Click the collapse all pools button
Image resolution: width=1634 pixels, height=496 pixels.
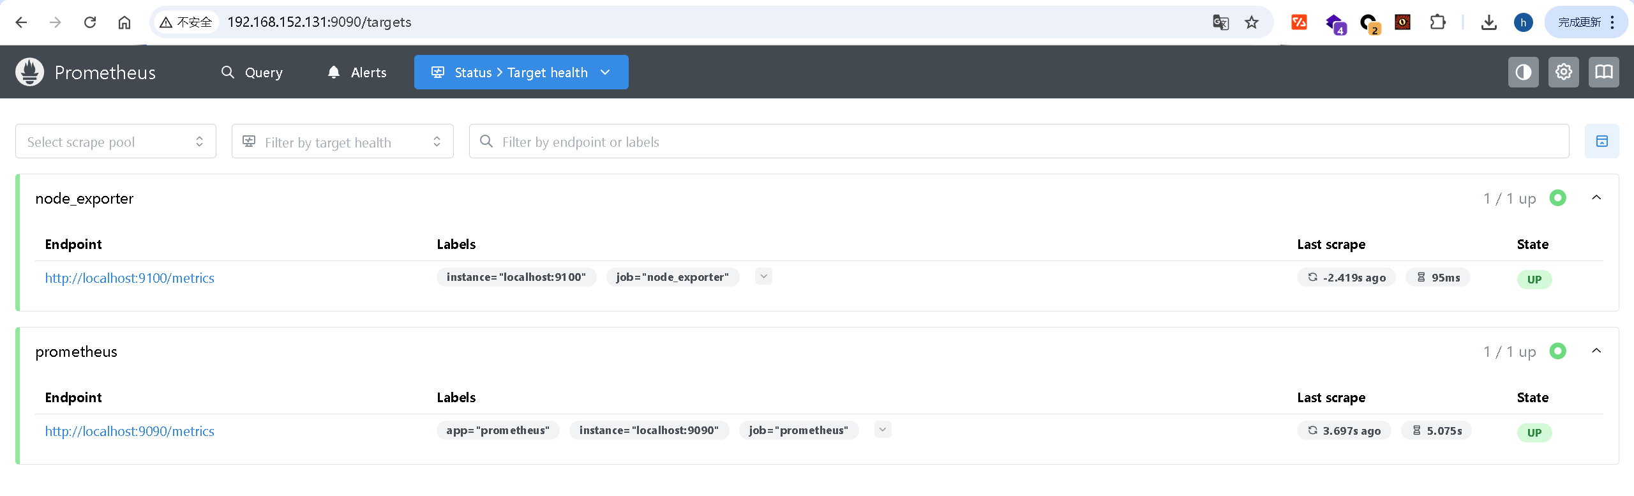click(x=1601, y=141)
